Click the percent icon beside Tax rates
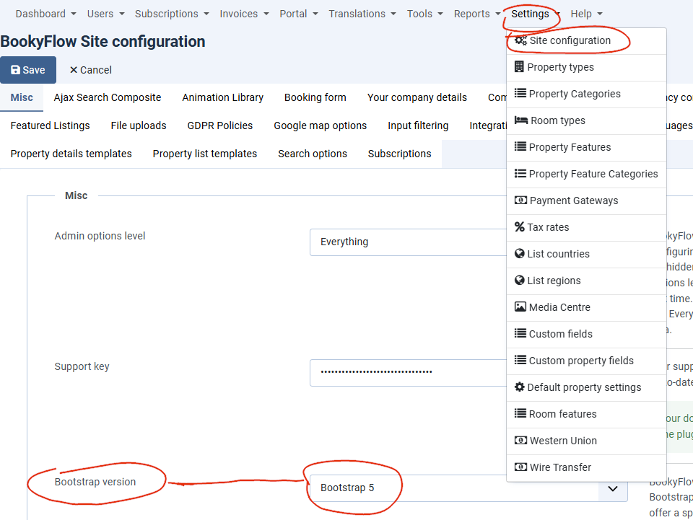This screenshot has height=520, width=693. click(519, 227)
